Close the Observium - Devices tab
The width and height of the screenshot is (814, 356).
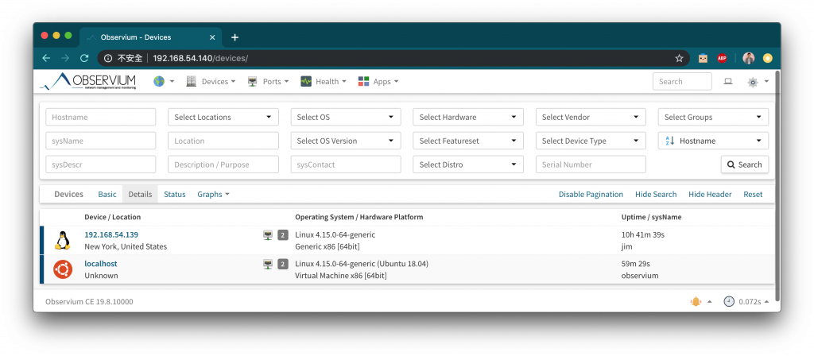[x=211, y=37]
